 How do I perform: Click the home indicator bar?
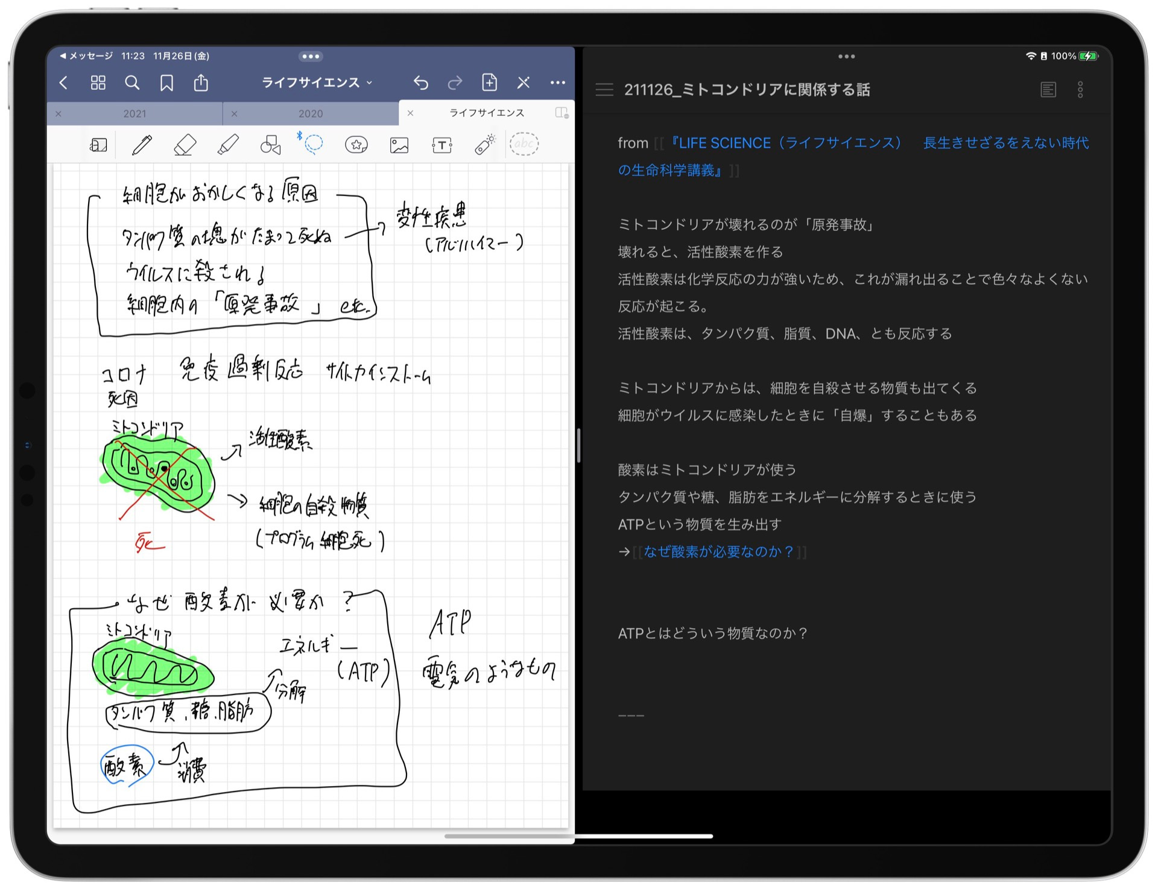click(x=579, y=836)
